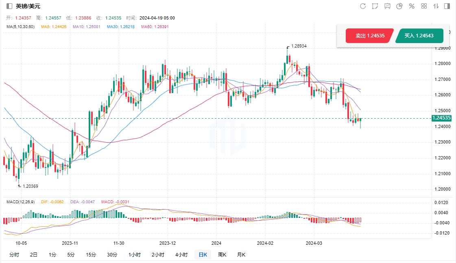Click the pie chart icon
Viewport: 456px width, 263px height.
(x=399, y=6)
